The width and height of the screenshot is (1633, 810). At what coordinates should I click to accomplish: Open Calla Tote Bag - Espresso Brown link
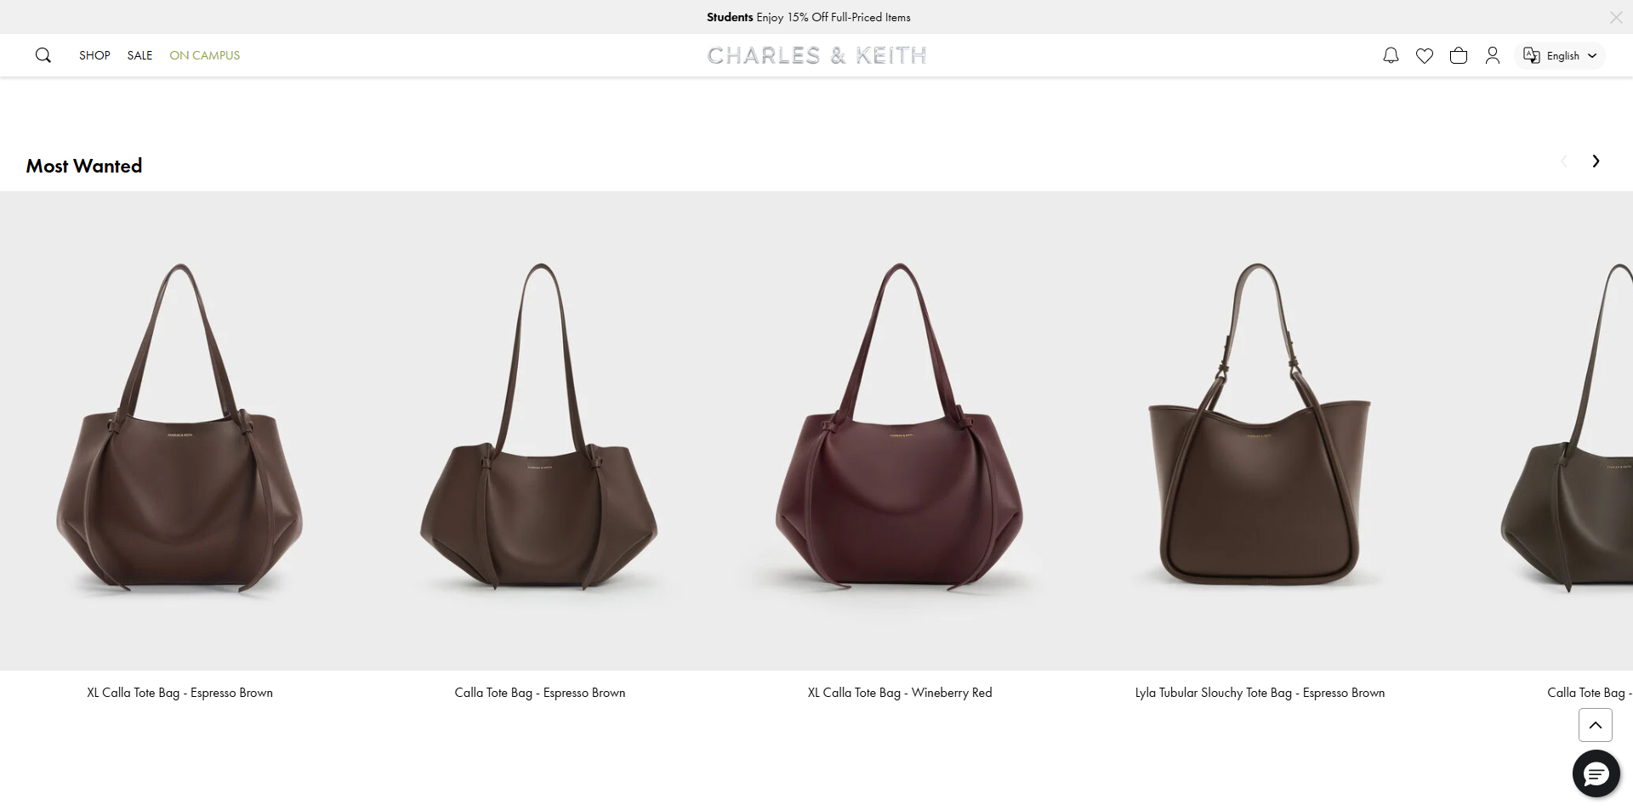pos(539,693)
